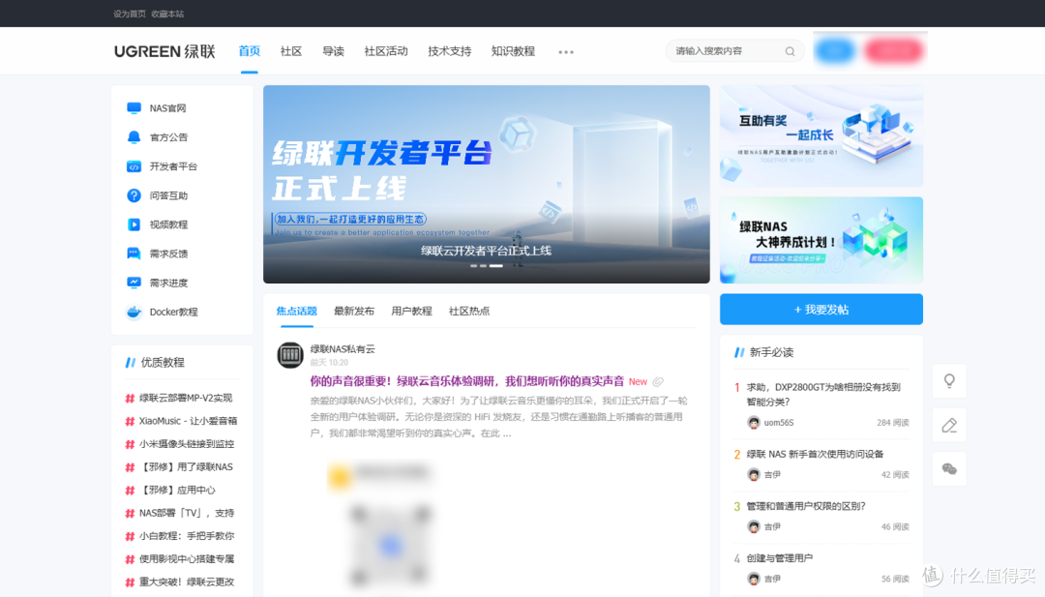Click the 开发者平台正式上线 carousel banner

pos(487,184)
